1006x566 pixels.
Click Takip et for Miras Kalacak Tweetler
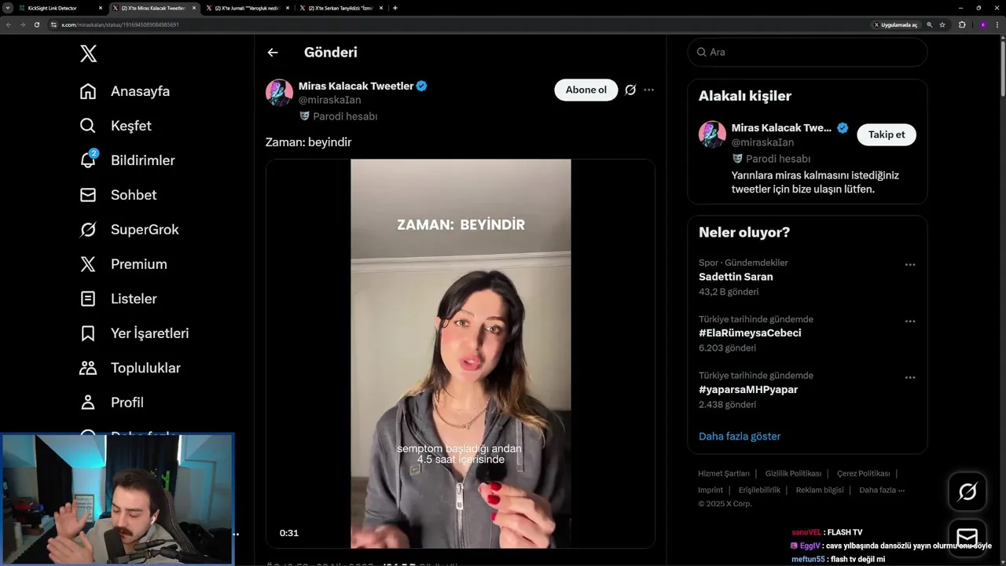pos(887,134)
